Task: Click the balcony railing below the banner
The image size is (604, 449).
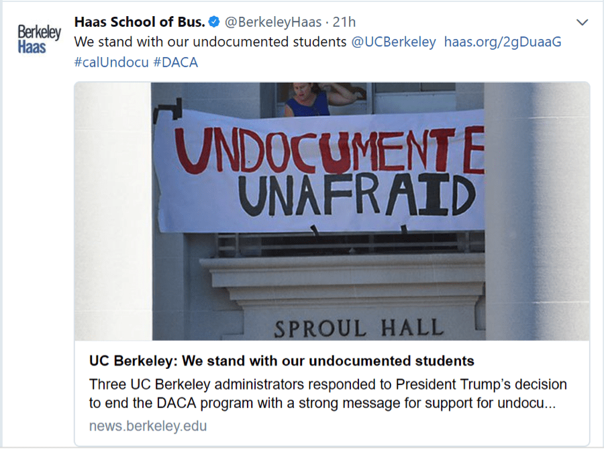Action: pos(349,245)
